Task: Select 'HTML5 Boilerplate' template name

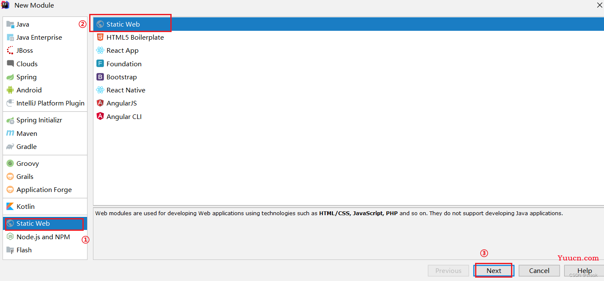Action: 135,37
